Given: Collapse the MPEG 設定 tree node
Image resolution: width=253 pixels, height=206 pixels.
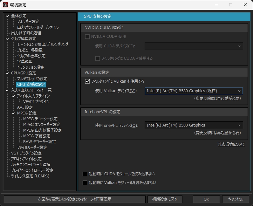Looking at the screenshot, I should tap(13, 113).
